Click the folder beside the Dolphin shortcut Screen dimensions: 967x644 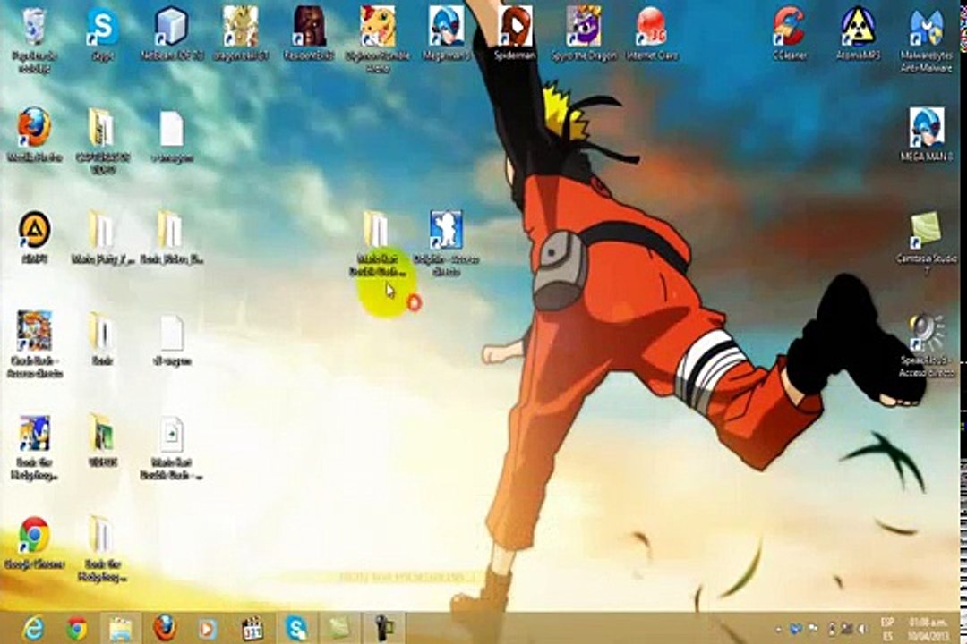click(378, 241)
